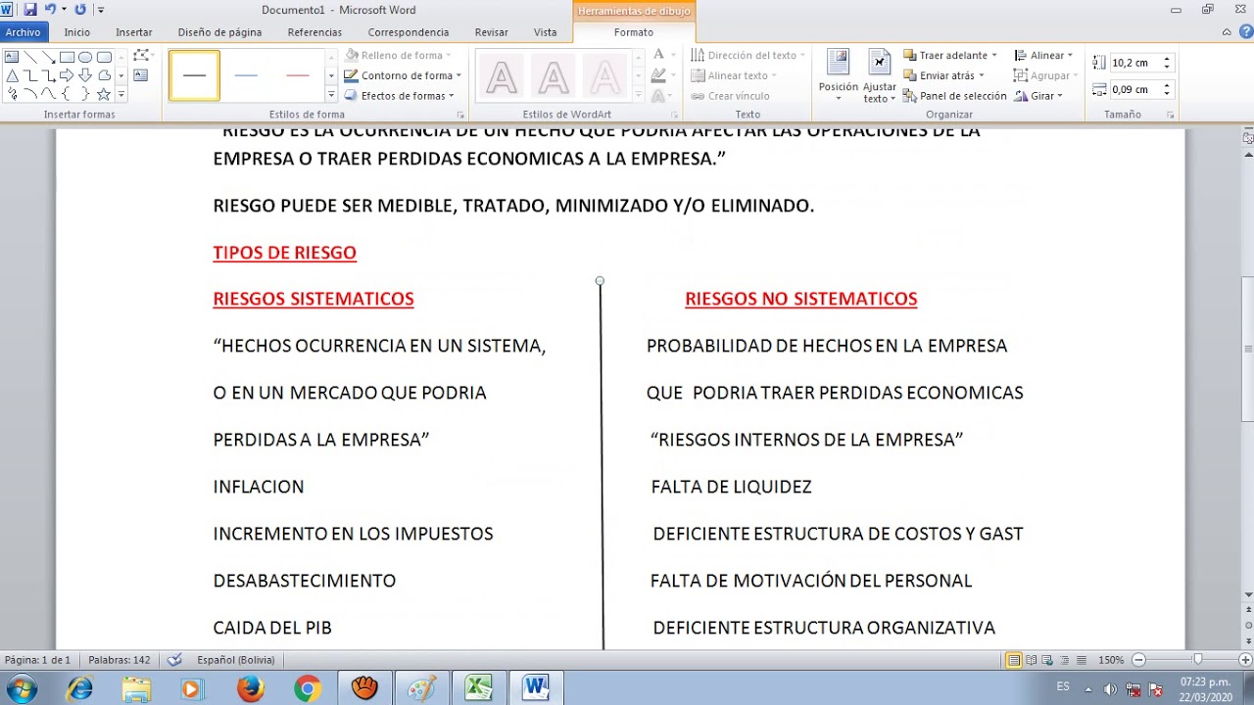Switch to the Inicio tab

(x=77, y=32)
